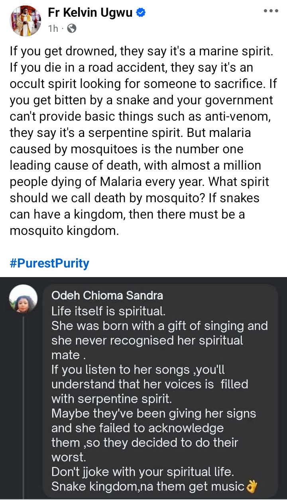The width and height of the screenshot is (287, 500).
Task: Click the blue verified badge
Action: (141, 13)
